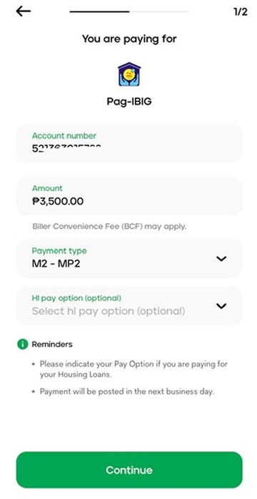Tap the next business day posting reminder
The height and width of the screenshot is (499, 257).
coord(127,391)
